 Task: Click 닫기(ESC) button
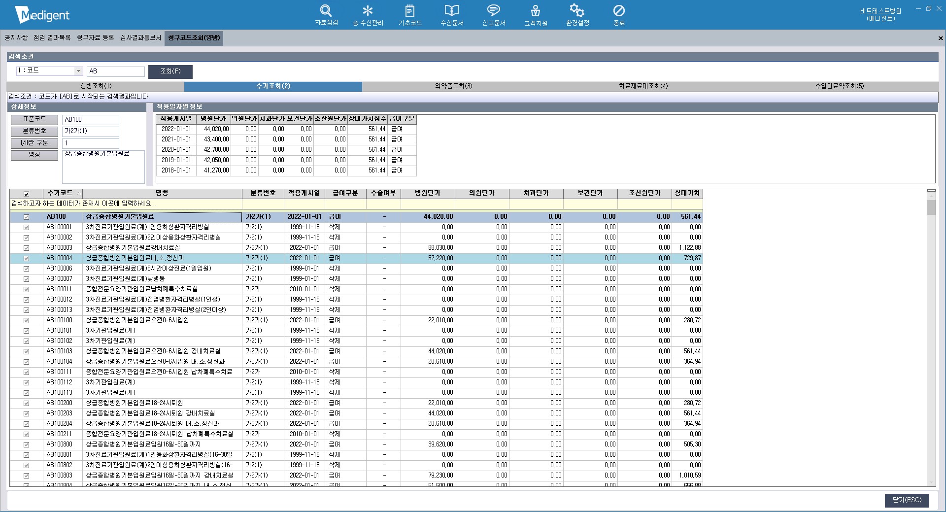pyautogui.click(x=907, y=500)
